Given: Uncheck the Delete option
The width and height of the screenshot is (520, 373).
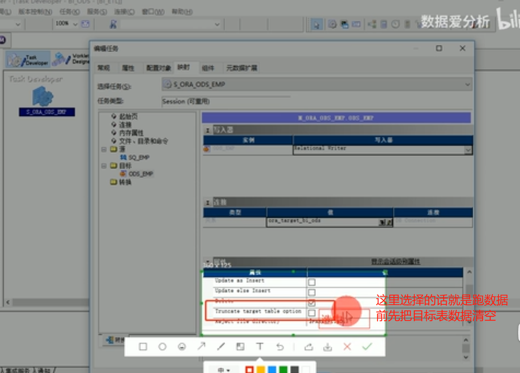Looking at the screenshot, I should (312, 302).
